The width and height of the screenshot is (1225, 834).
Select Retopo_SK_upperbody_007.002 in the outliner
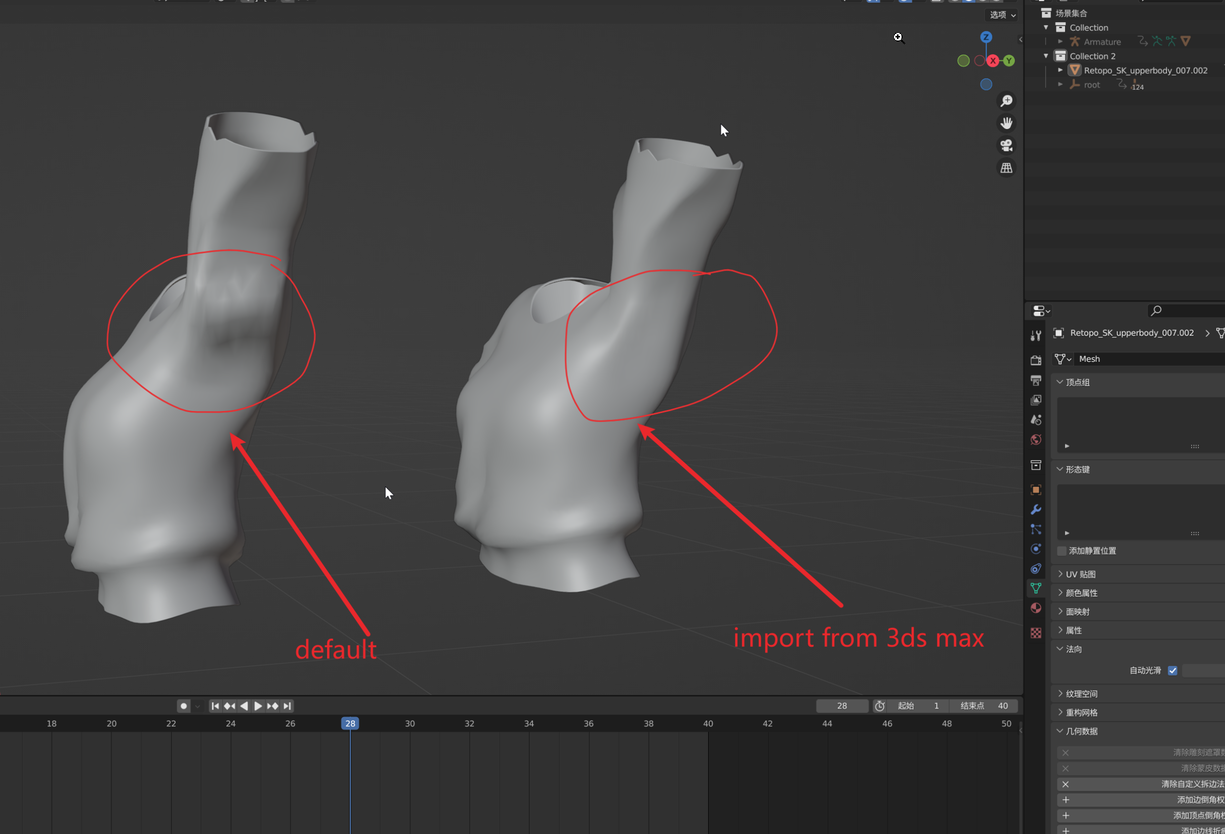coord(1146,70)
